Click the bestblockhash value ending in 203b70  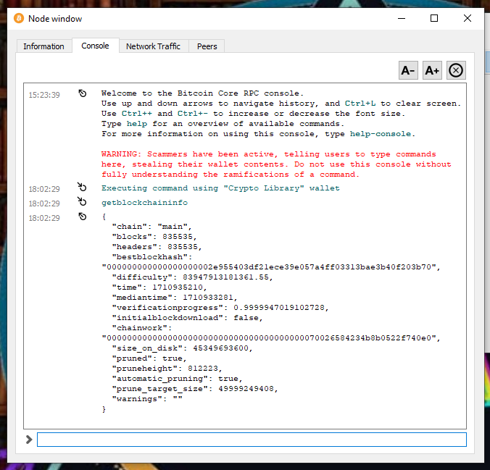pyautogui.click(x=271, y=267)
